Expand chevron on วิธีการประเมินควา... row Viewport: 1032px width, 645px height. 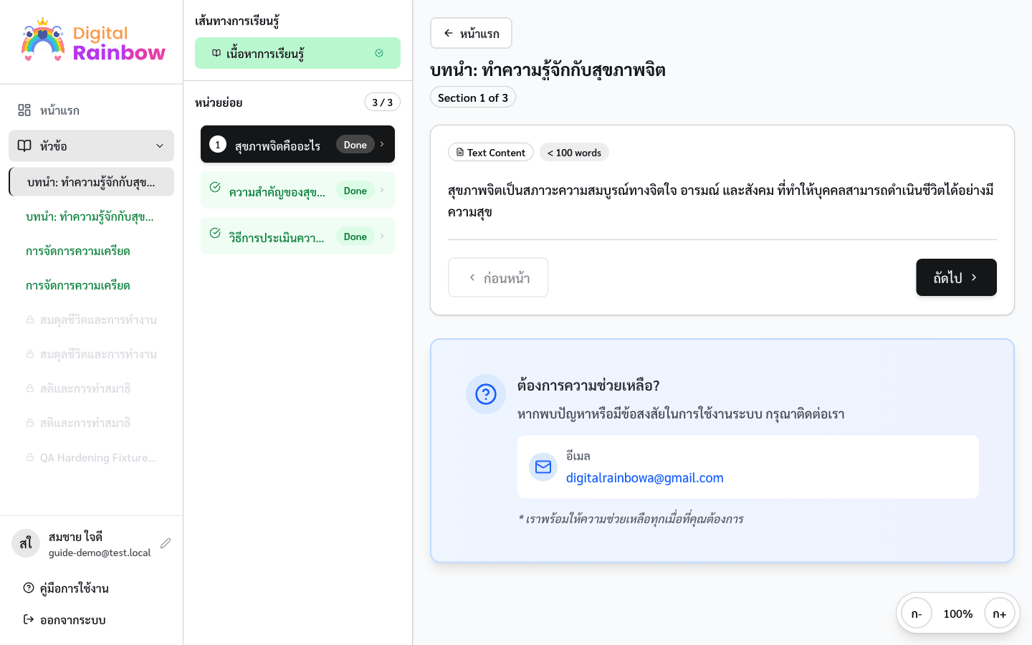[x=382, y=236]
